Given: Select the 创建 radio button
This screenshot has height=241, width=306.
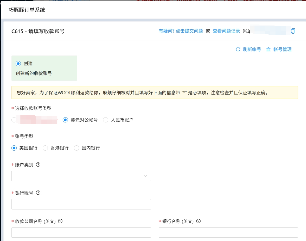Looking at the screenshot, I should point(18,63).
